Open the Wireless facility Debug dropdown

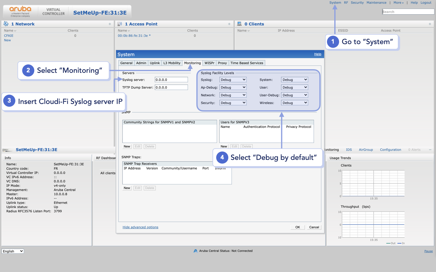(294, 102)
